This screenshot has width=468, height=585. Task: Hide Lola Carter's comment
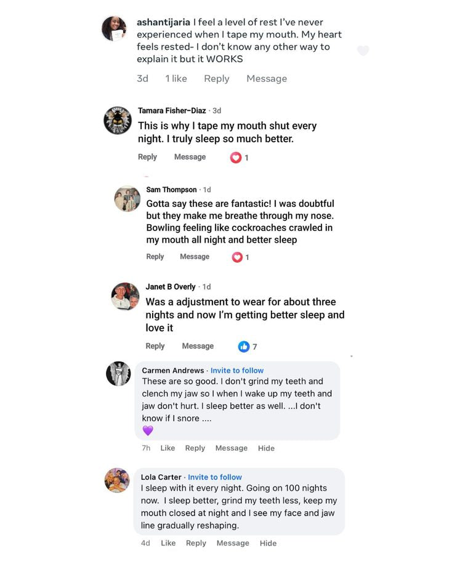pos(268,543)
